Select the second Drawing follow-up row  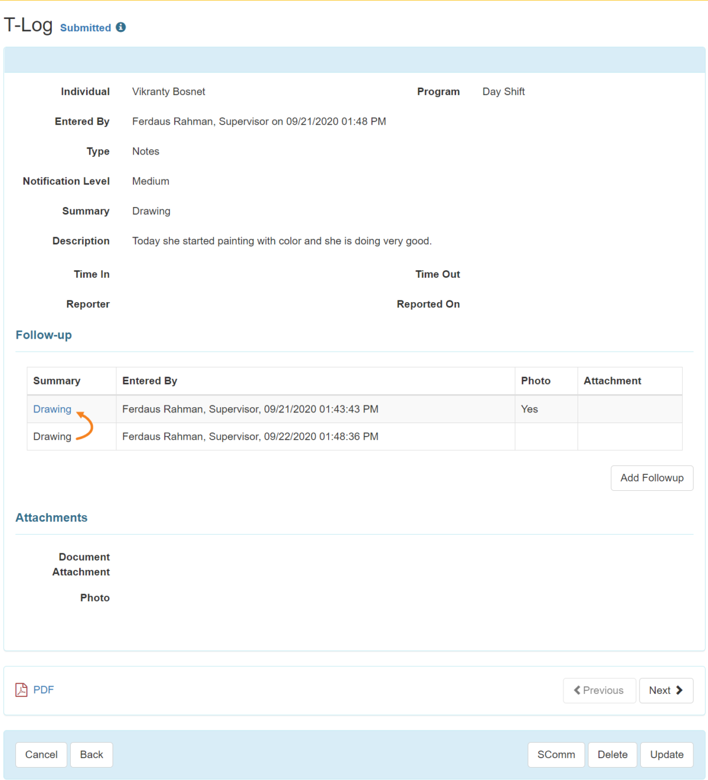coord(52,437)
